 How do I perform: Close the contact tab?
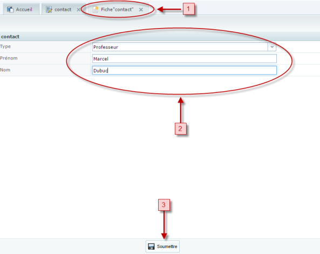click(78, 10)
